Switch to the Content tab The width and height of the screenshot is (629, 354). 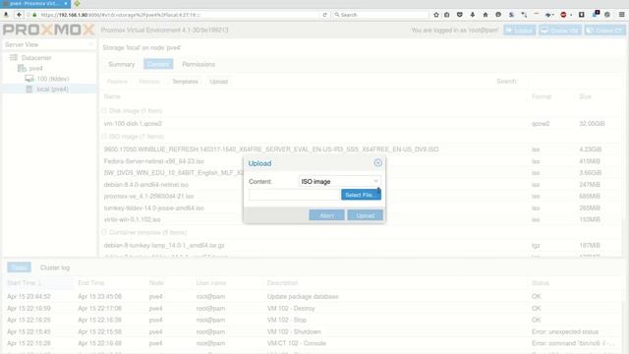(x=158, y=64)
